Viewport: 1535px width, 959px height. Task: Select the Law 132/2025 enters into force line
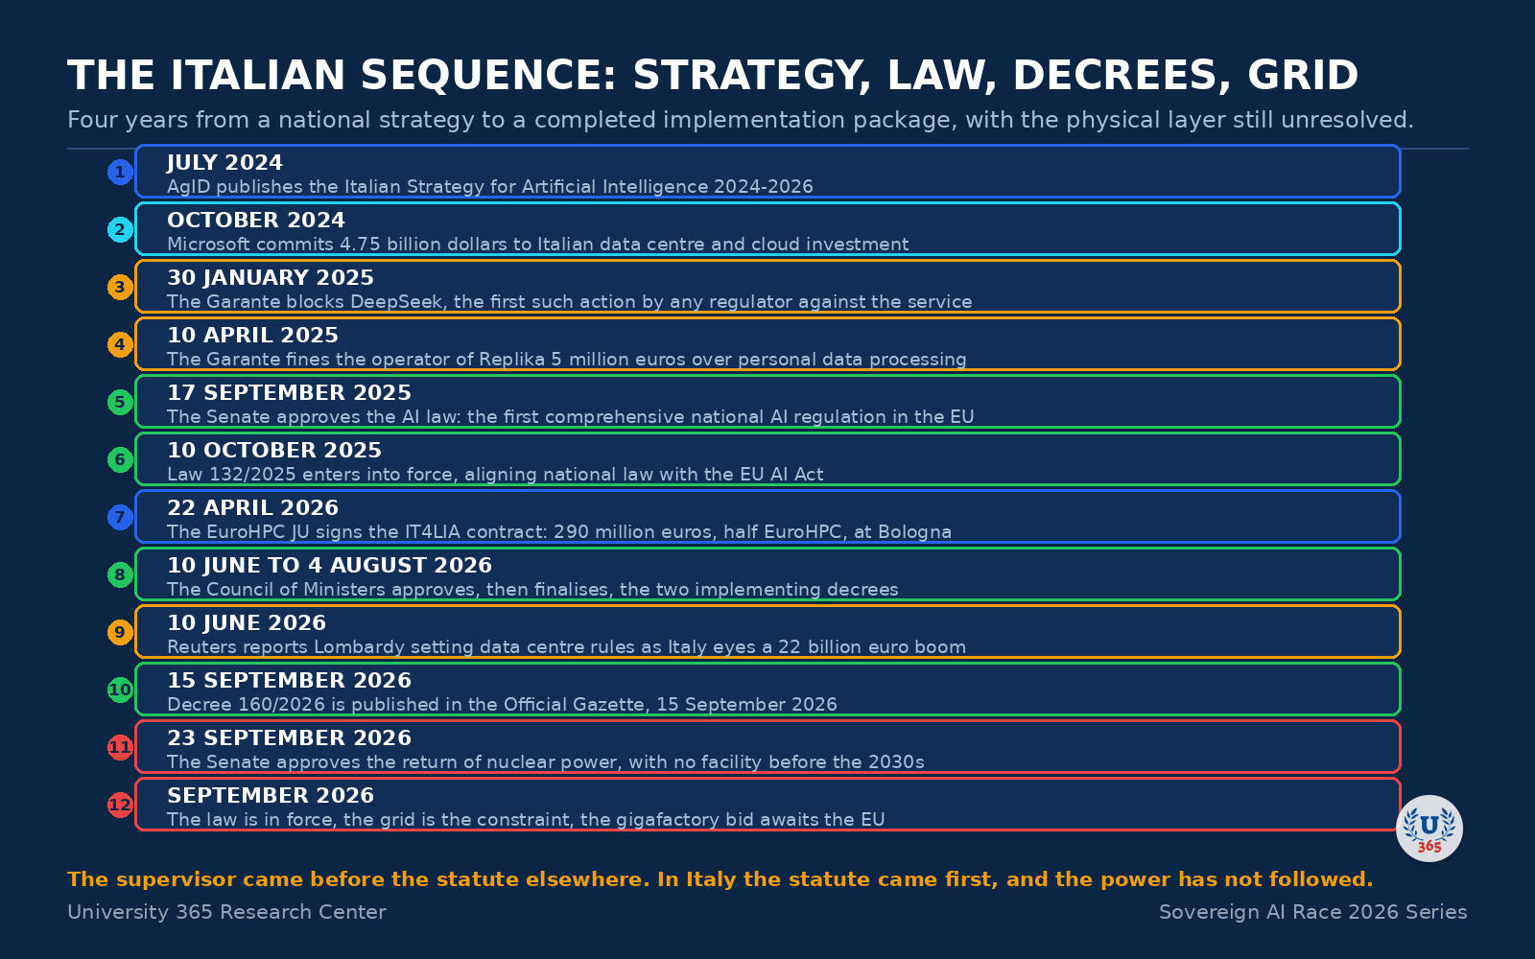[495, 475]
